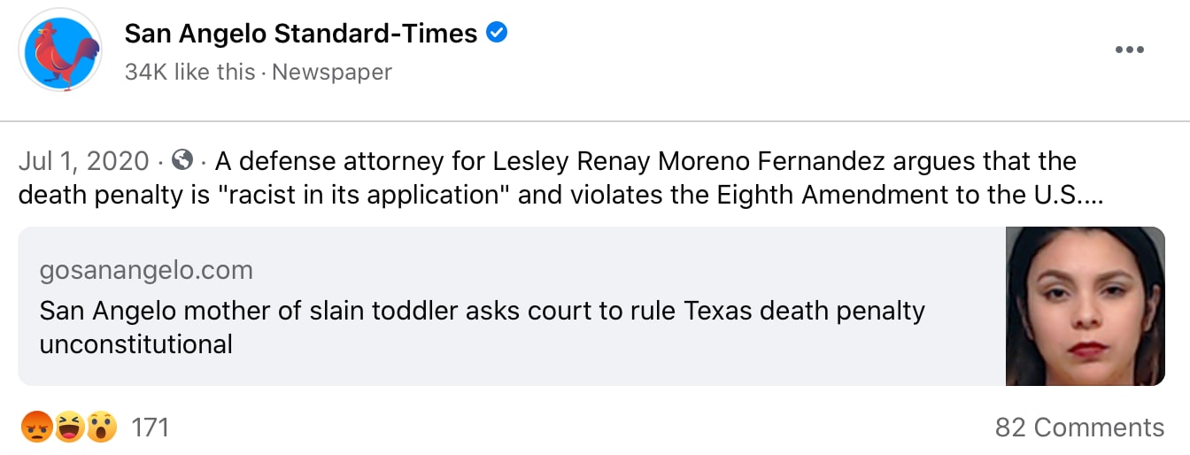The image size is (1190, 455).
Task: View the 82 Comments
Action: click(1079, 428)
